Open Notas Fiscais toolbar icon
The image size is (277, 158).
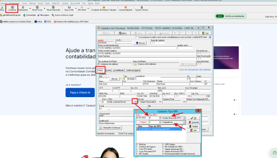[37, 8]
